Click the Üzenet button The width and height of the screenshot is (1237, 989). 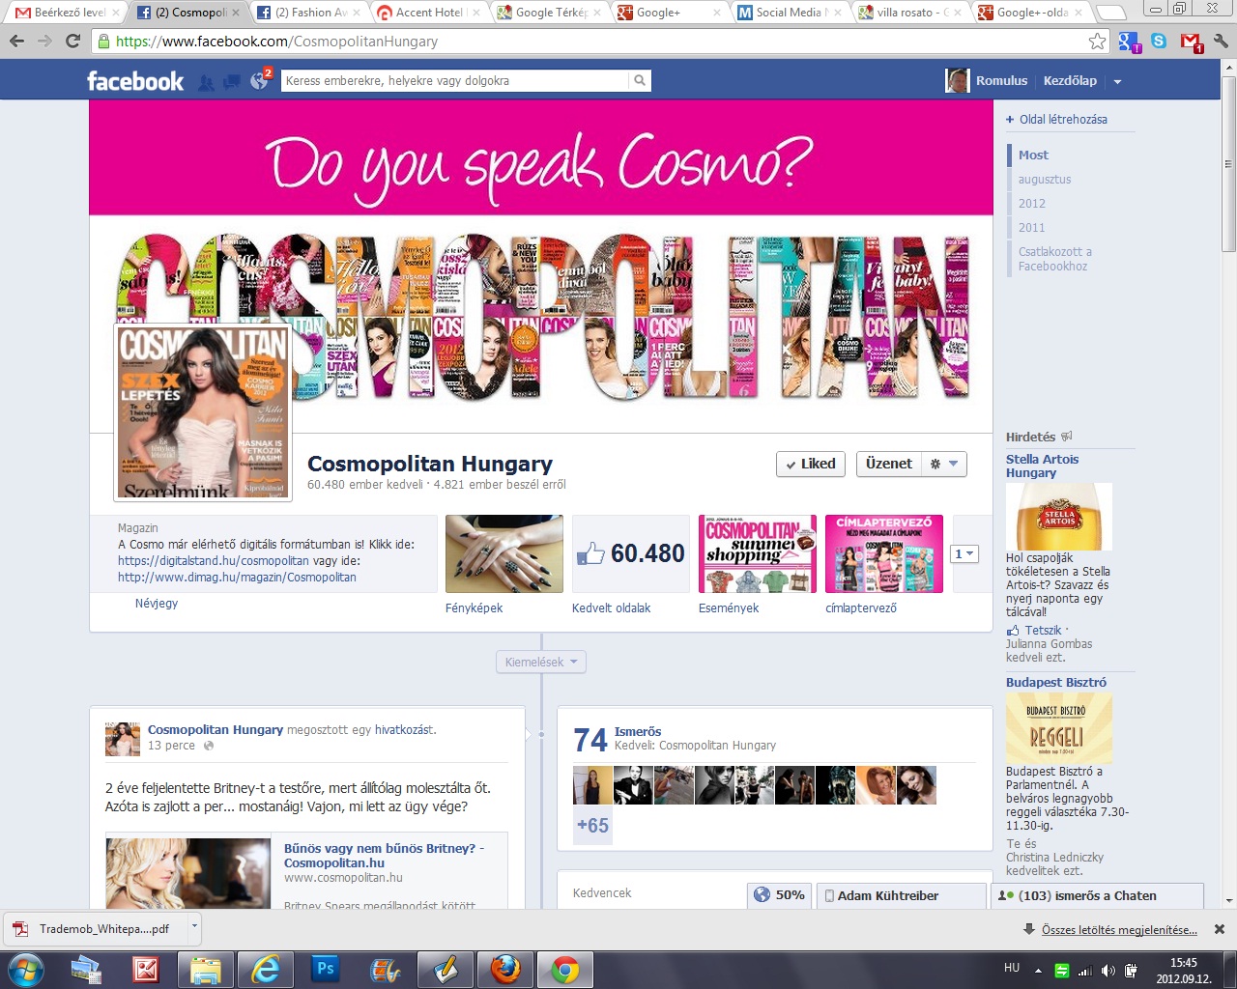[888, 465]
